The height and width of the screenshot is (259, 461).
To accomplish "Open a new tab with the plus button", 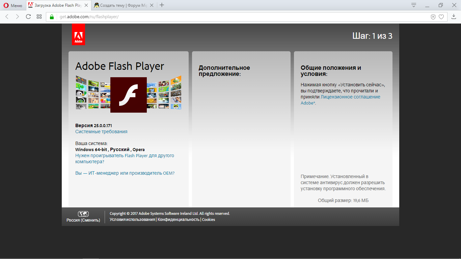I will click(162, 5).
